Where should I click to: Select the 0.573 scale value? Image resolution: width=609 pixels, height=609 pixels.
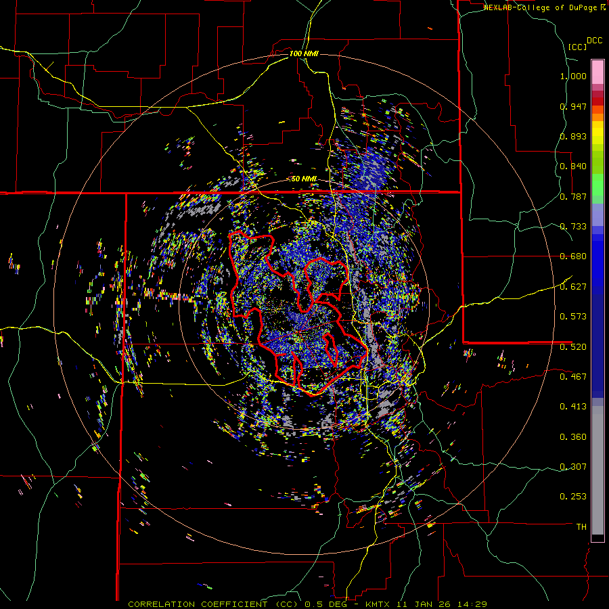573,317
